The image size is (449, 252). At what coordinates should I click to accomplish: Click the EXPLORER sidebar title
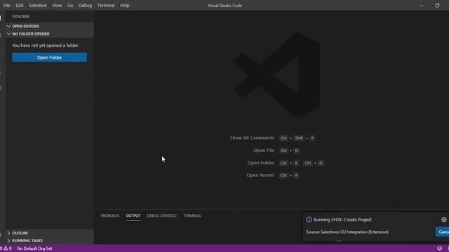click(20, 17)
